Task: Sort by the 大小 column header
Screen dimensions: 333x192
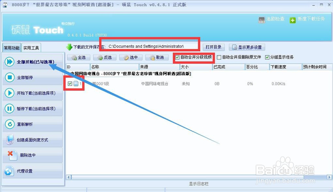Action: pyautogui.click(x=196, y=67)
